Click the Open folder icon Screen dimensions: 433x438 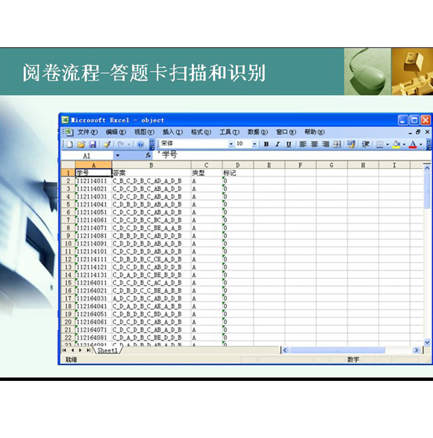click(81, 144)
